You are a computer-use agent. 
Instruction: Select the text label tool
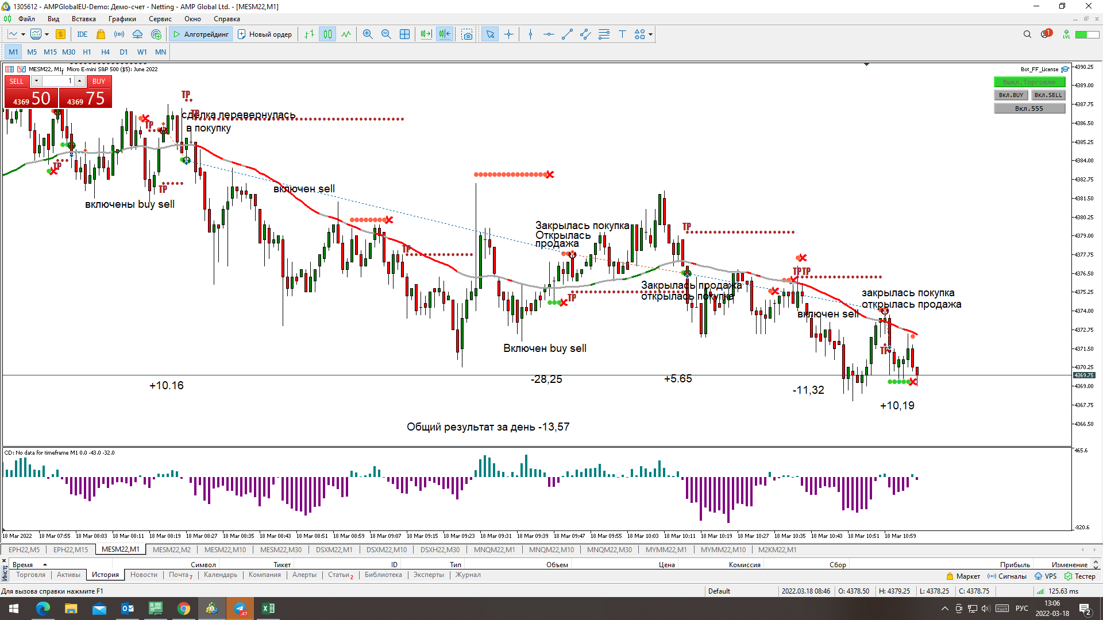pos(622,34)
